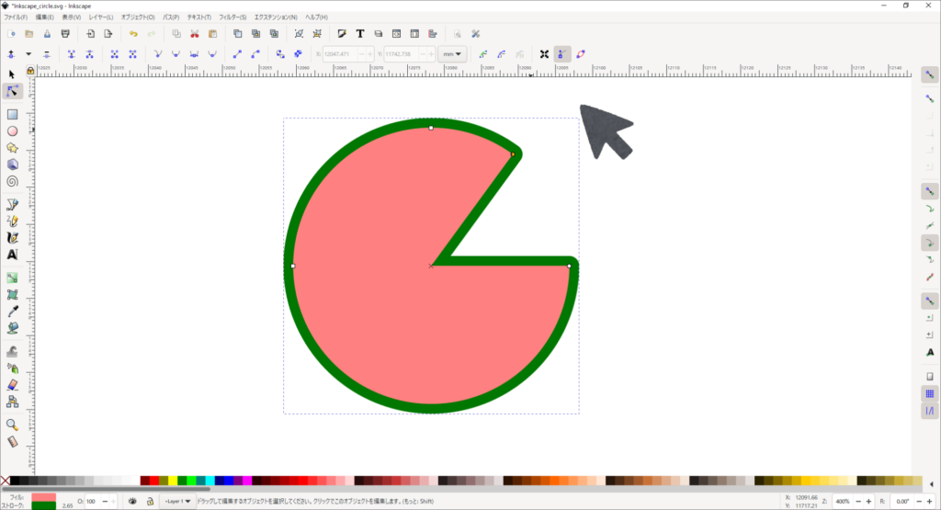Click the Import icon
This screenshot has height=510, width=941.
91,34
